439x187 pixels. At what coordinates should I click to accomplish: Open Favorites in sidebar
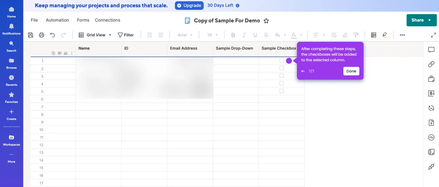coord(11,97)
